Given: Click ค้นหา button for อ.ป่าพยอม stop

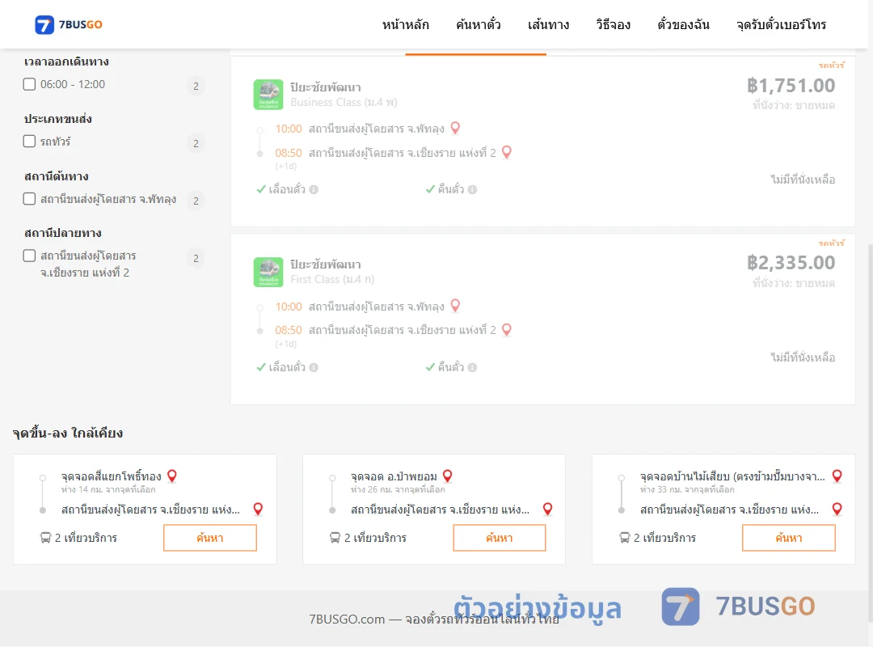Looking at the screenshot, I should tap(500, 538).
